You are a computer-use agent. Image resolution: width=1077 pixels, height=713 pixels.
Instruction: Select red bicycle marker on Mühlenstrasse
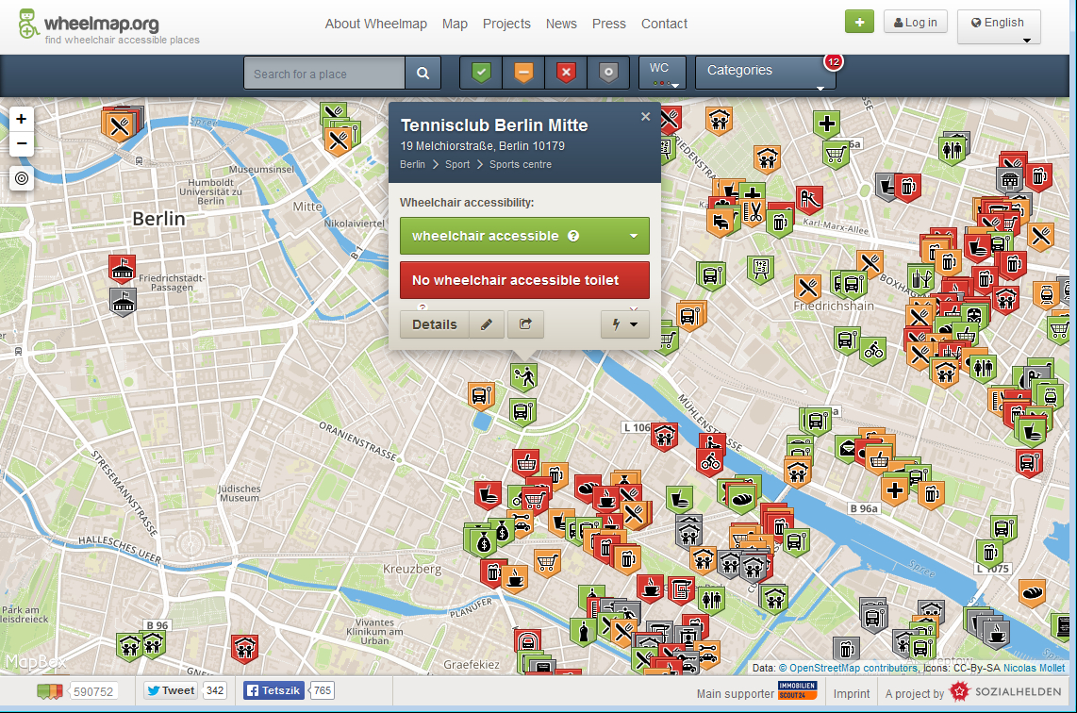click(710, 462)
